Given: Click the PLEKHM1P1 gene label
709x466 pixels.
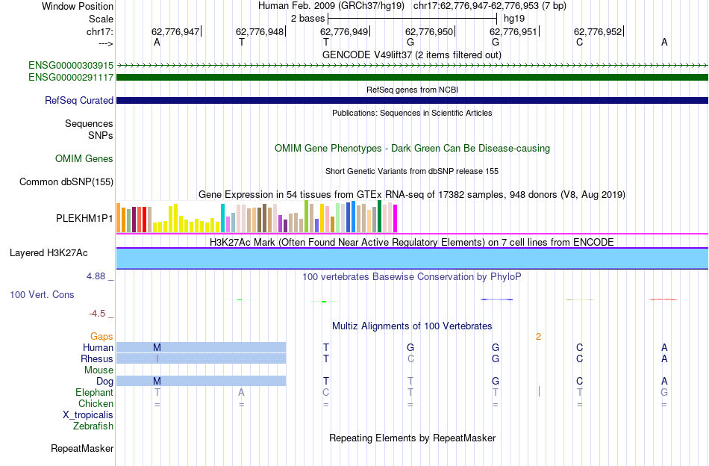Looking at the screenshot, I should pos(84,219).
